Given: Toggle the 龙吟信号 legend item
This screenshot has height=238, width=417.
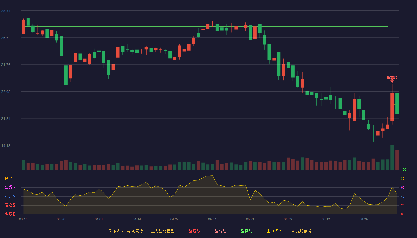Looking at the screenshot, I should pyautogui.click(x=301, y=231).
